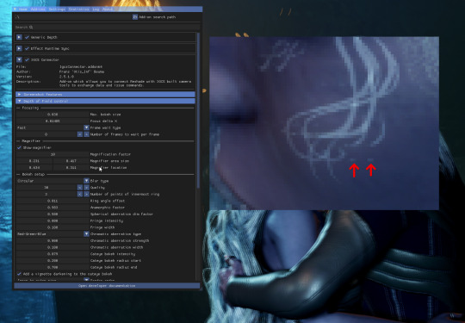The width and height of the screenshot is (465, 323).
Task: Open the Chromatic aberration type dropdown
Action: tap(86, 233)
